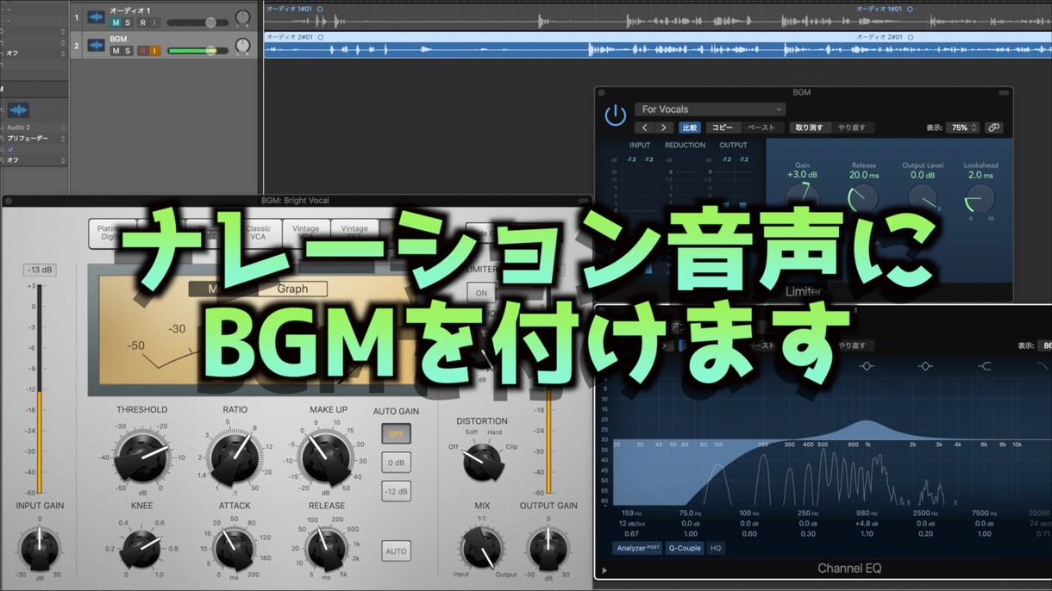Open Limiter view size 75% dropdown
Screen dimensions: 1052x591
pyautogui.click(x=962, y=128)
